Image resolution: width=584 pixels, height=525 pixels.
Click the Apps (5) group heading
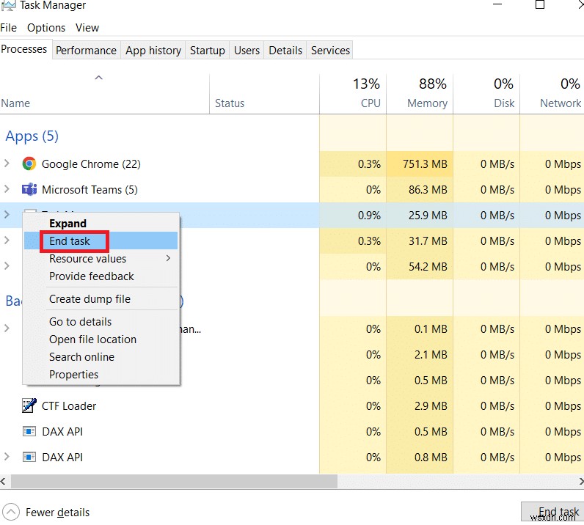32,136
